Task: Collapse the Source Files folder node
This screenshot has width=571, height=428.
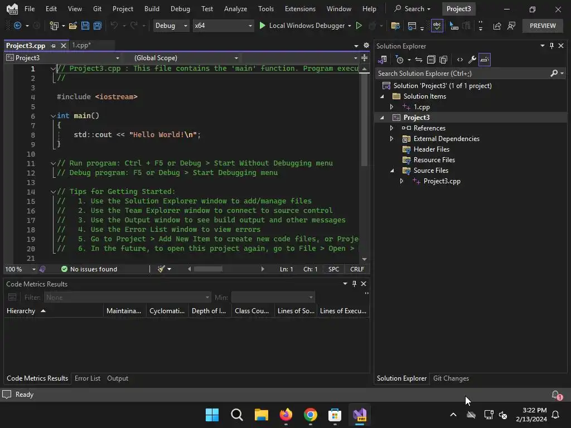Action: [392, 171]
